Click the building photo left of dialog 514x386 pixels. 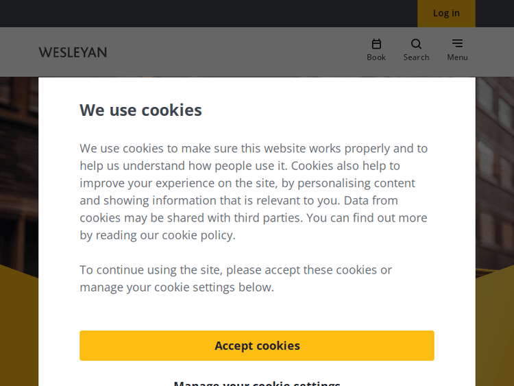point(19,171)
